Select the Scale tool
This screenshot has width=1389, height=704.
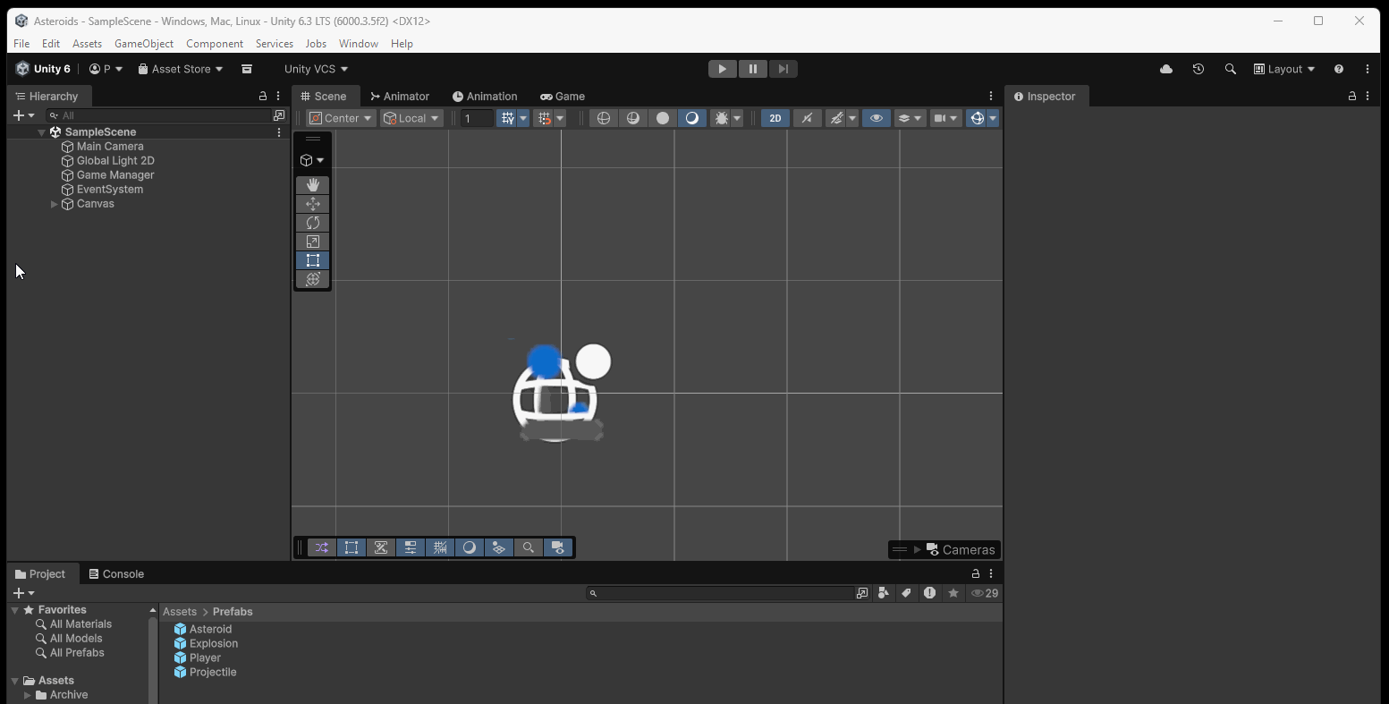point(312,242)
